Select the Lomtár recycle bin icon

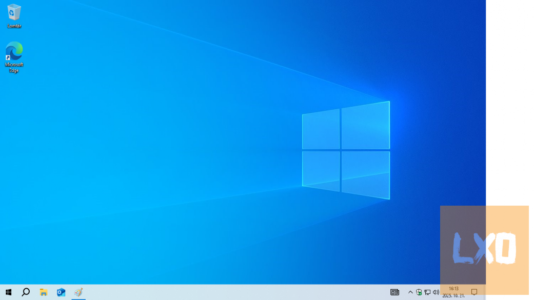14,15
